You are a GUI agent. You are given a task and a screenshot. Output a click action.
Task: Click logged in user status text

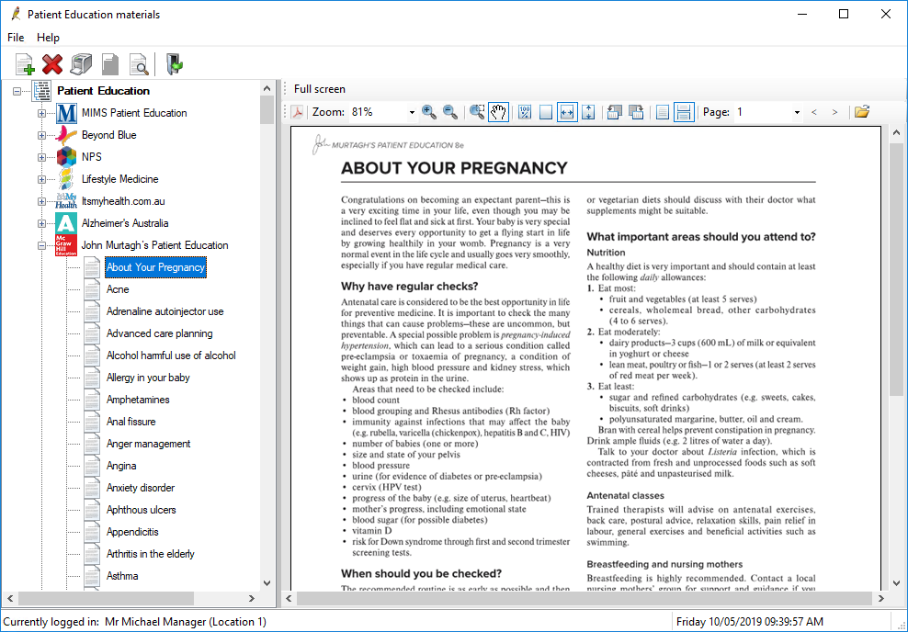134,622
